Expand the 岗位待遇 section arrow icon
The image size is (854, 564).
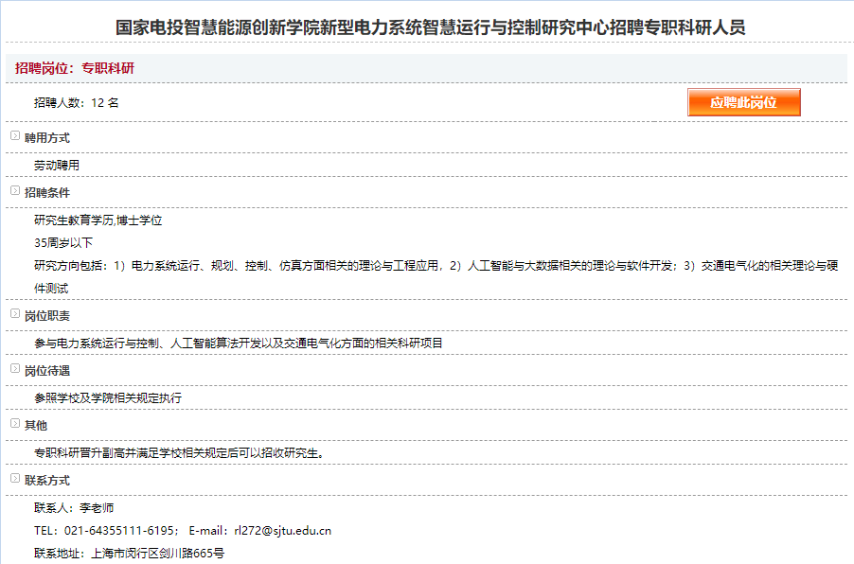click(x=15, y=368)
